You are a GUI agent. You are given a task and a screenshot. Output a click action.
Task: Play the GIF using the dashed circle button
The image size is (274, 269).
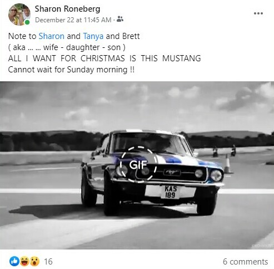coord(138,164)
